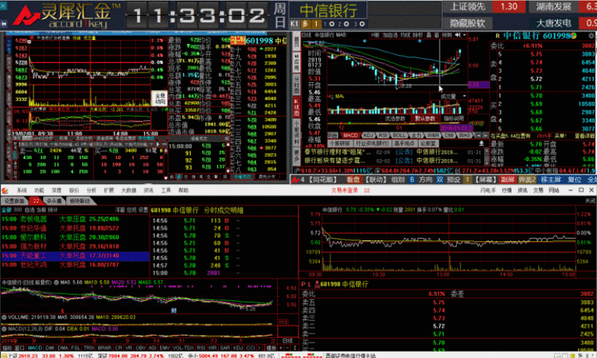597x358 pixels.
Task: Select the 分时图 sidebar tab
Action: point(296,84)
